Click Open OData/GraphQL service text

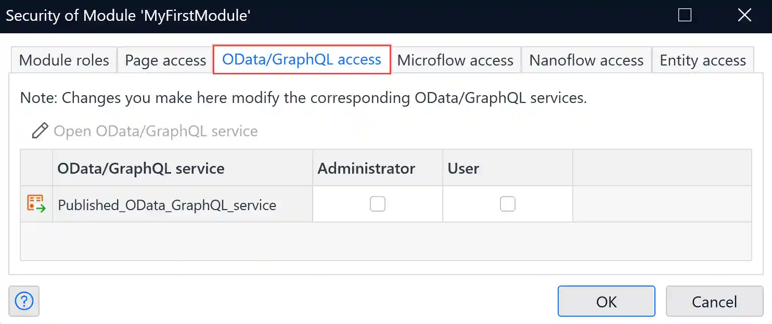click(x=156, y=131)
